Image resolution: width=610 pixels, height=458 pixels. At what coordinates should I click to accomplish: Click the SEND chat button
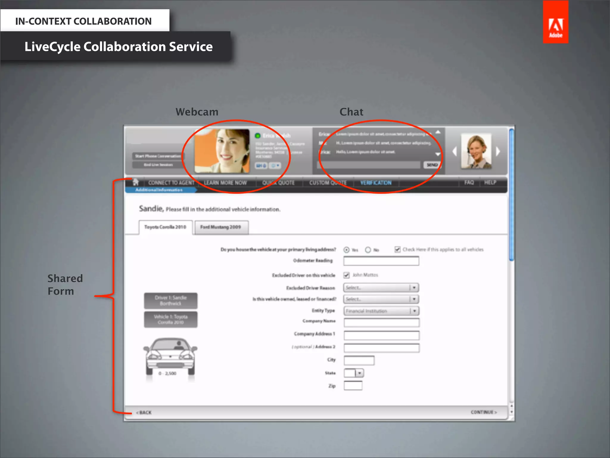[x=432, y=165]
